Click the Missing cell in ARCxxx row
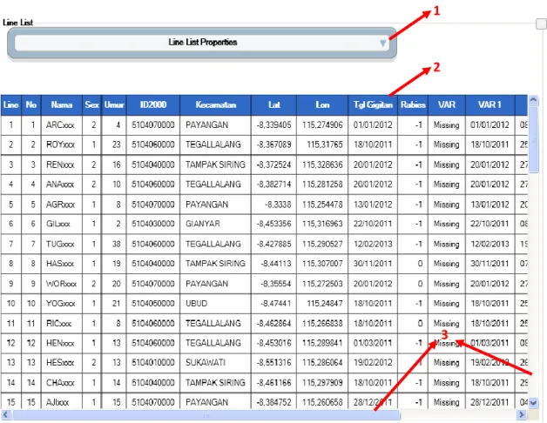Screen dimensions: 547x423 click(x=447, y=124)
